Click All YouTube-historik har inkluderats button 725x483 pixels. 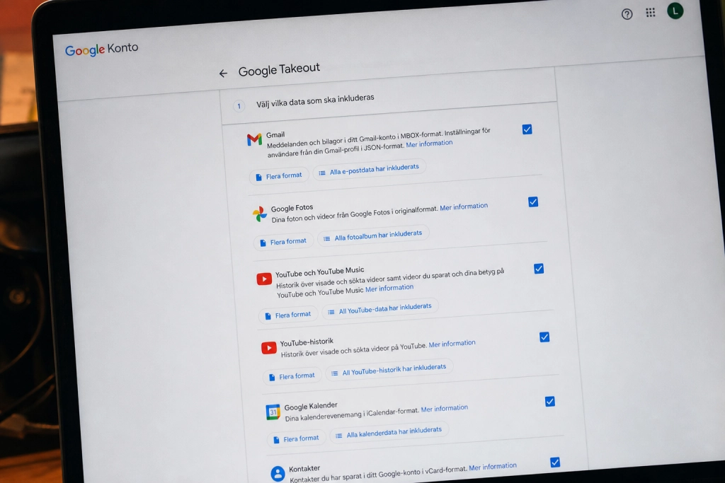(389, 369)
